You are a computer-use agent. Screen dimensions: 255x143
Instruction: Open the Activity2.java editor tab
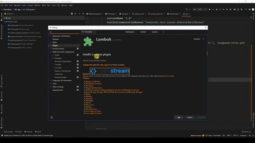pos(174,14)
